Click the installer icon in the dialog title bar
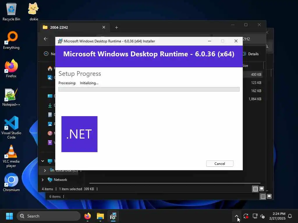The width and height of the screenshot is (298, 223). [60, 41]
